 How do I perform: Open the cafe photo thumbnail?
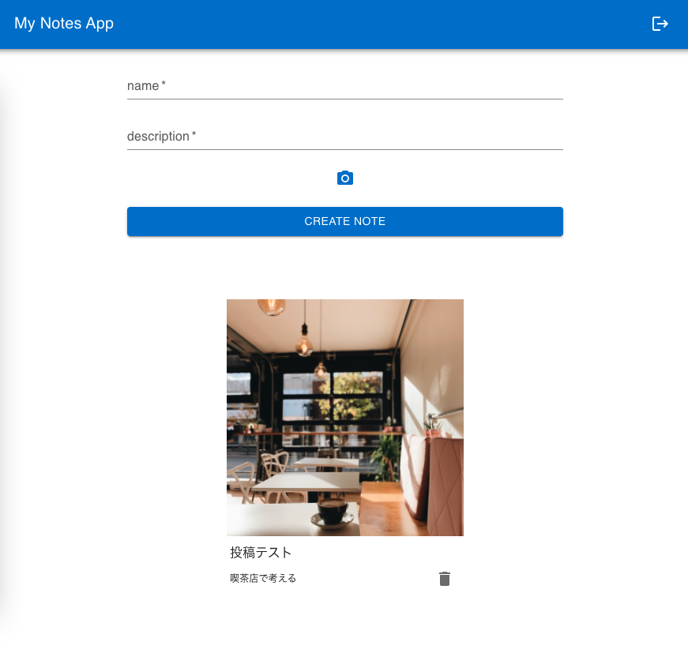point(345,418)
